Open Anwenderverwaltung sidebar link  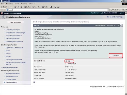click(13, 73)
